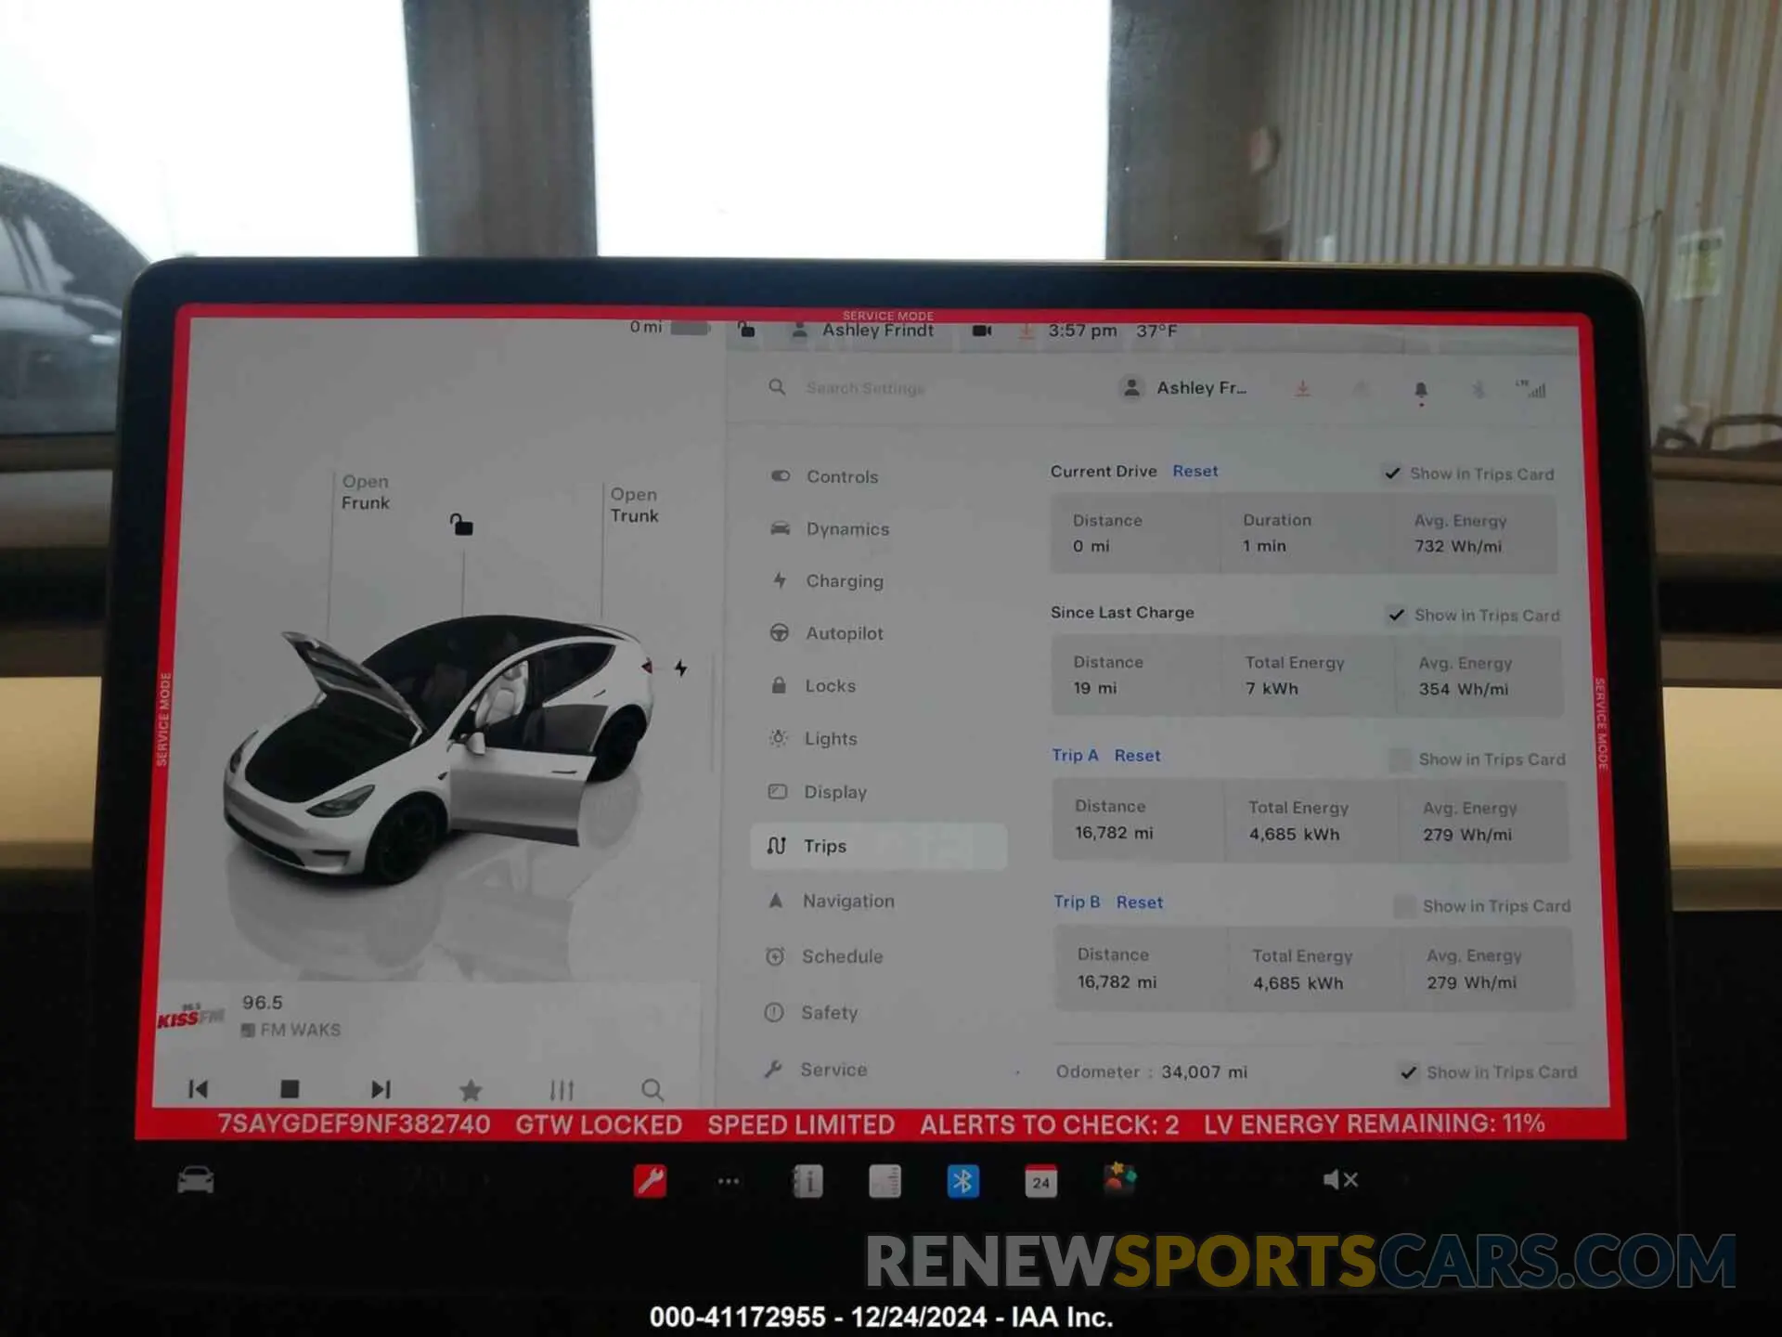This screenshot has width=1782, height=1337.
Task: Click the search magnifier icon in settings
Action: pyautogui.click(x=777, y=387)
